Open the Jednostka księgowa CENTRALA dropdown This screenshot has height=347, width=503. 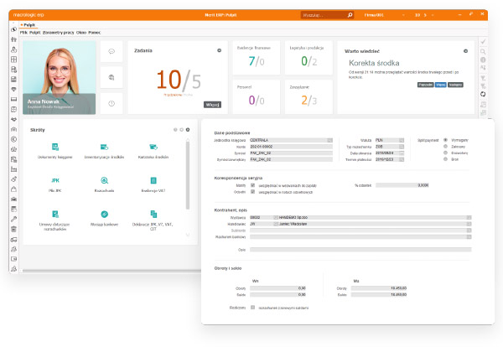(329, 140)
